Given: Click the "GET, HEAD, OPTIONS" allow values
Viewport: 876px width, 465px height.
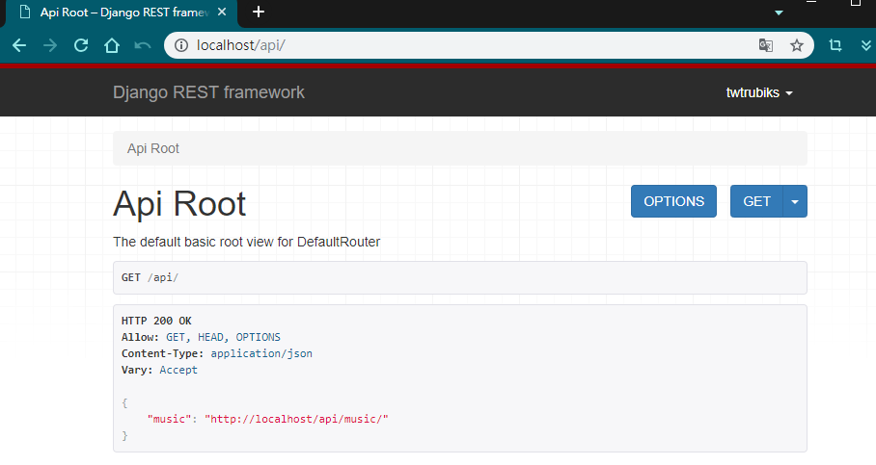Looking at the screenshot, I should (224, 337).
